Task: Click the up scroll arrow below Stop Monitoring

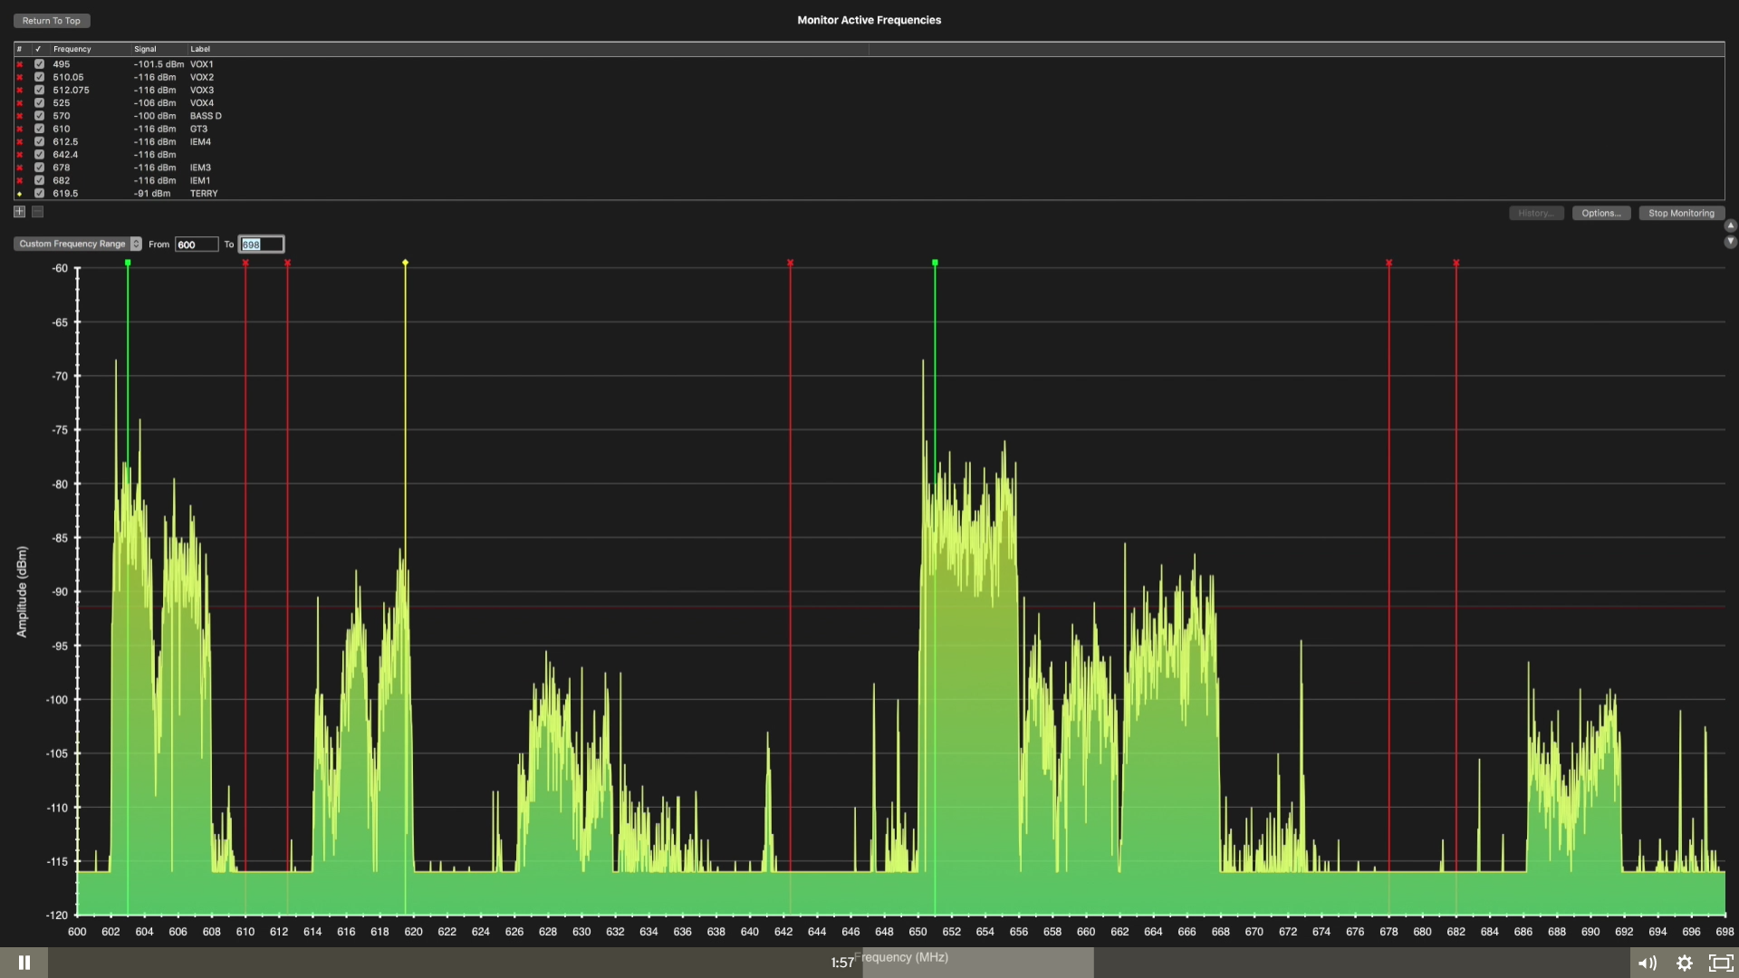Action: (1731, 226)
